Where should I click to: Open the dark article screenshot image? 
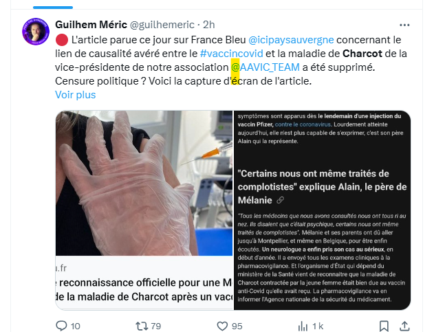coord(322,210)
